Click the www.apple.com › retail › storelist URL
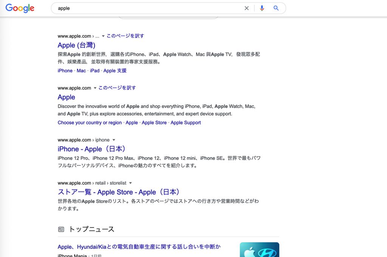Image resolution: width=387 pixels, height=257 pixels. pos(92,183)
